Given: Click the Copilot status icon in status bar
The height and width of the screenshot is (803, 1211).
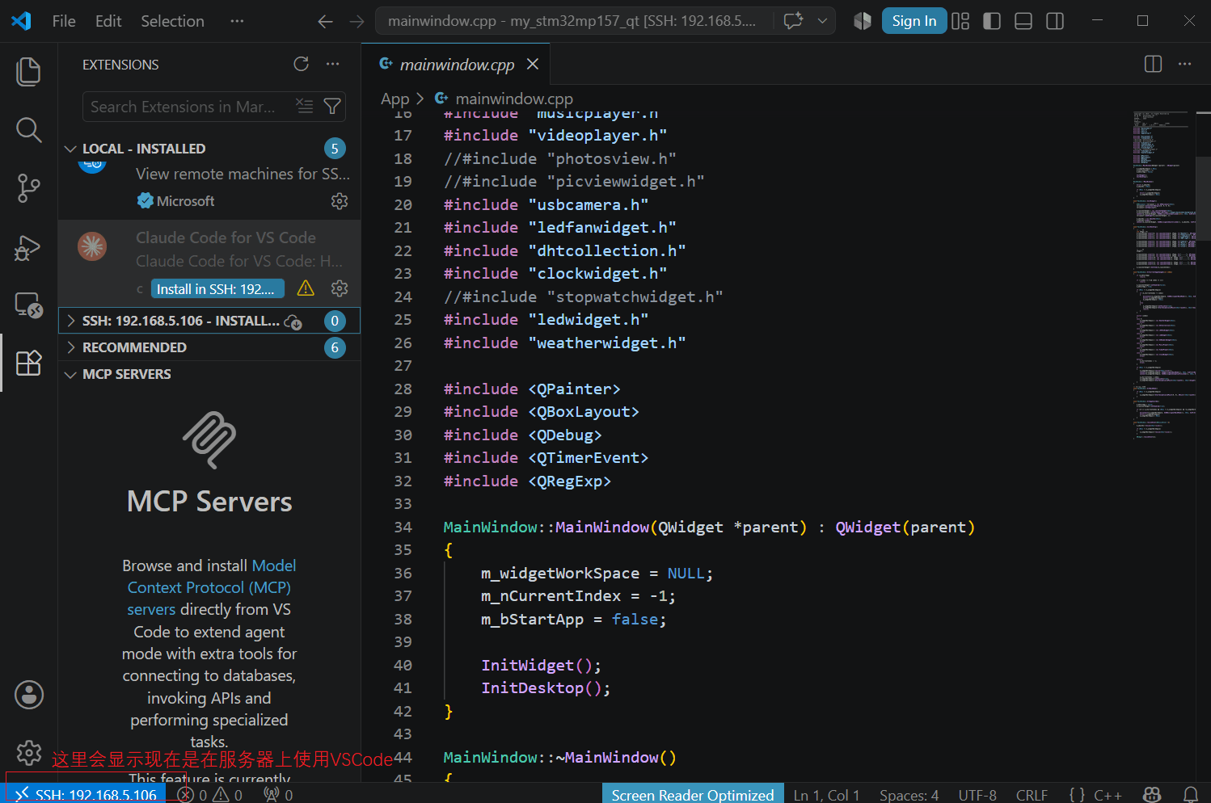Looking at the screenshot, I should pyautogui.click(x=1152, y=795).
